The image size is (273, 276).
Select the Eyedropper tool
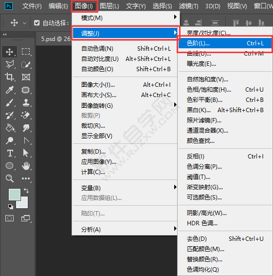coord(9,90)
